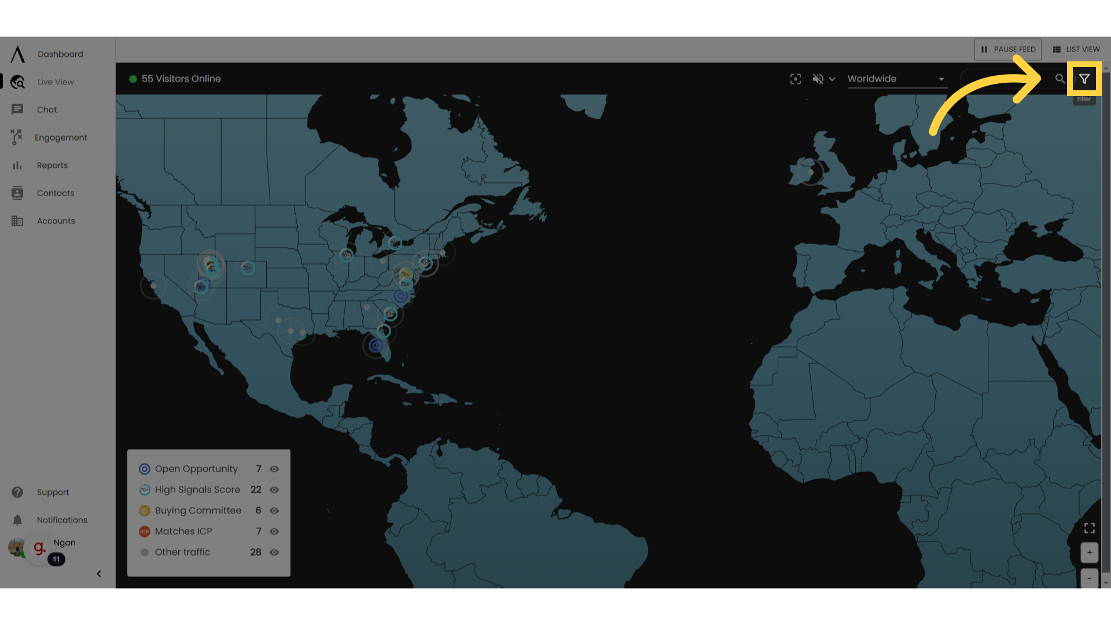
Task: Click the Sound/notification bell icon
Action: [x=819, y=78]
